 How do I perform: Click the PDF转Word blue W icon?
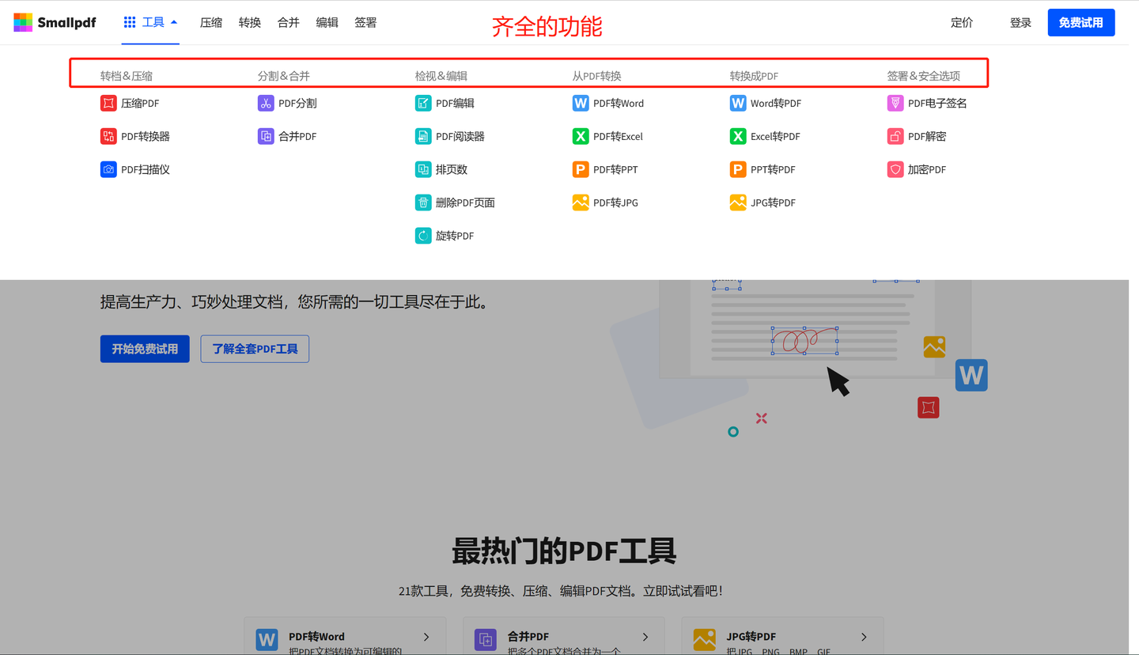pos(581,103)
